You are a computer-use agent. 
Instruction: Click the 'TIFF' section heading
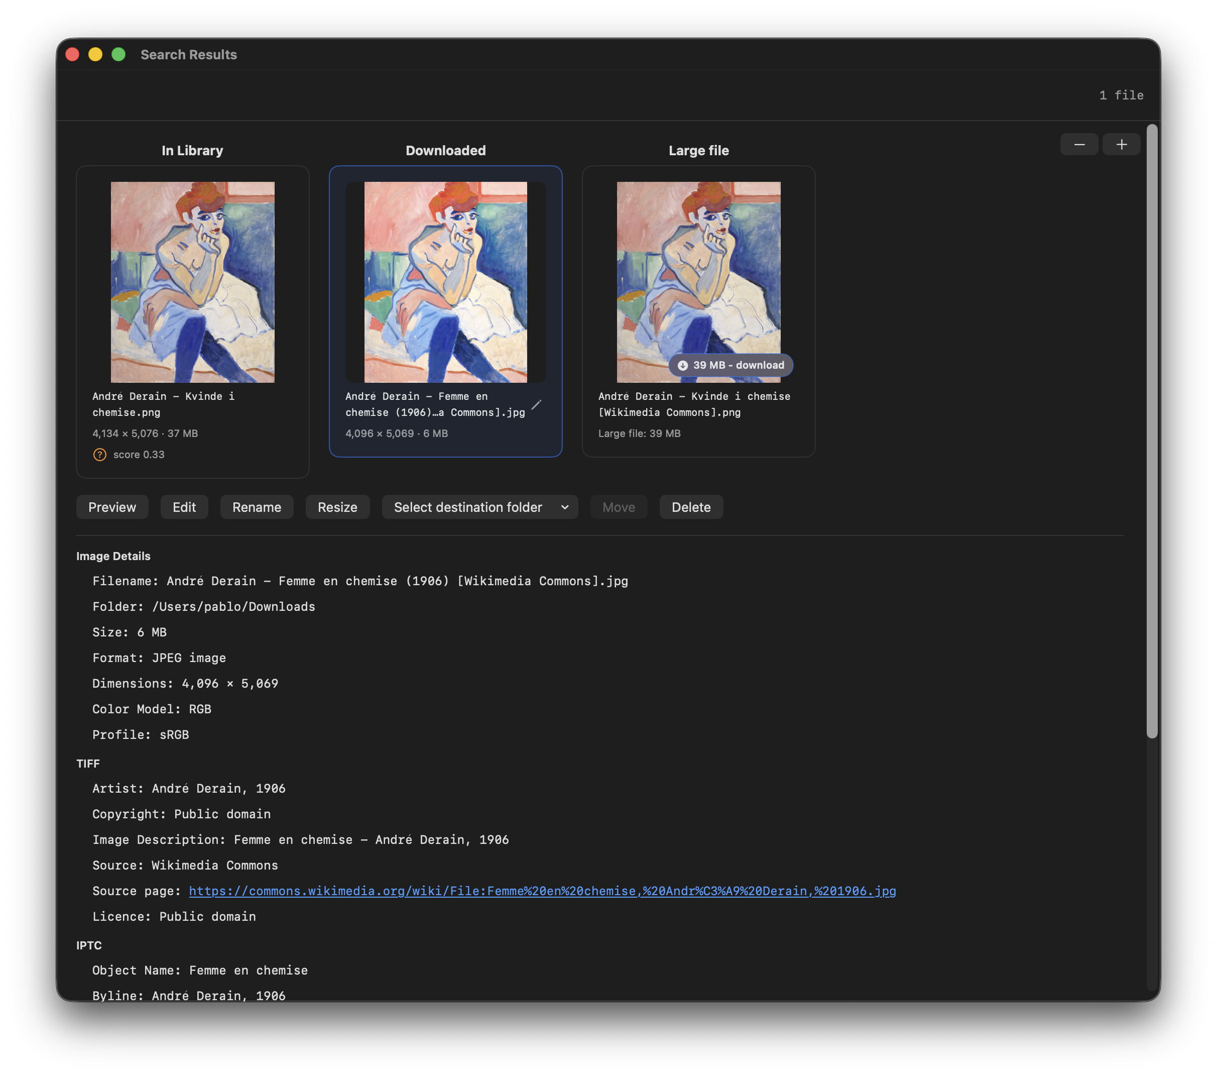pos(88,763)
